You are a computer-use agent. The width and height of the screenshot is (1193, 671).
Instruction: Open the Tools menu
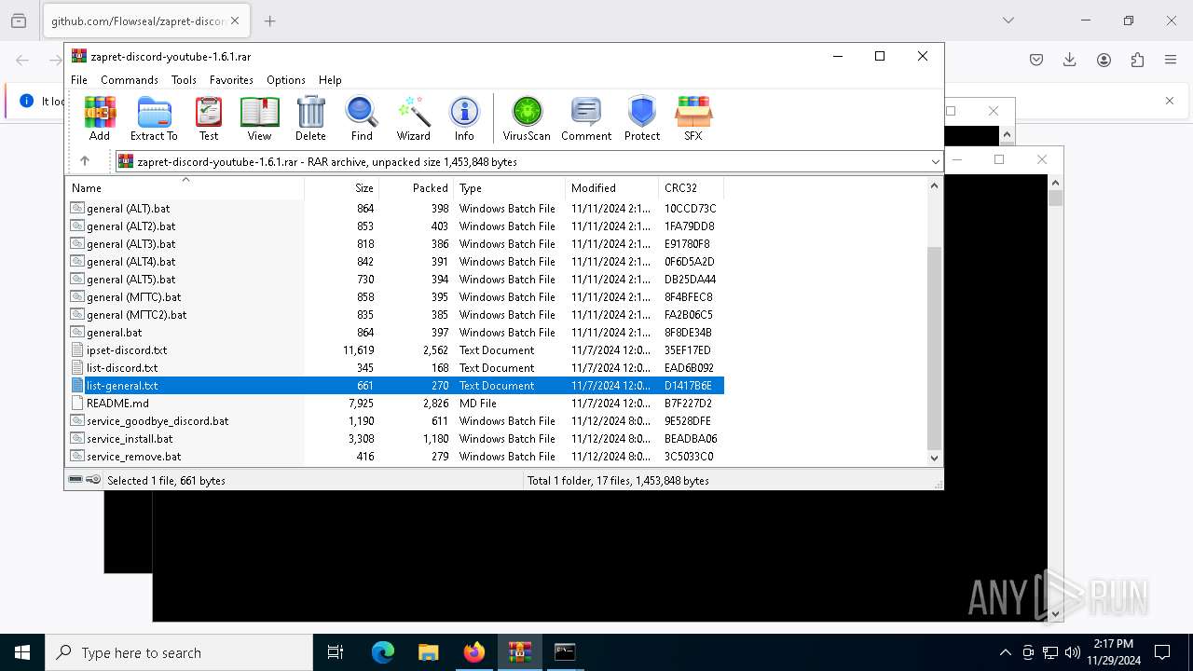[x=184, y=80]
